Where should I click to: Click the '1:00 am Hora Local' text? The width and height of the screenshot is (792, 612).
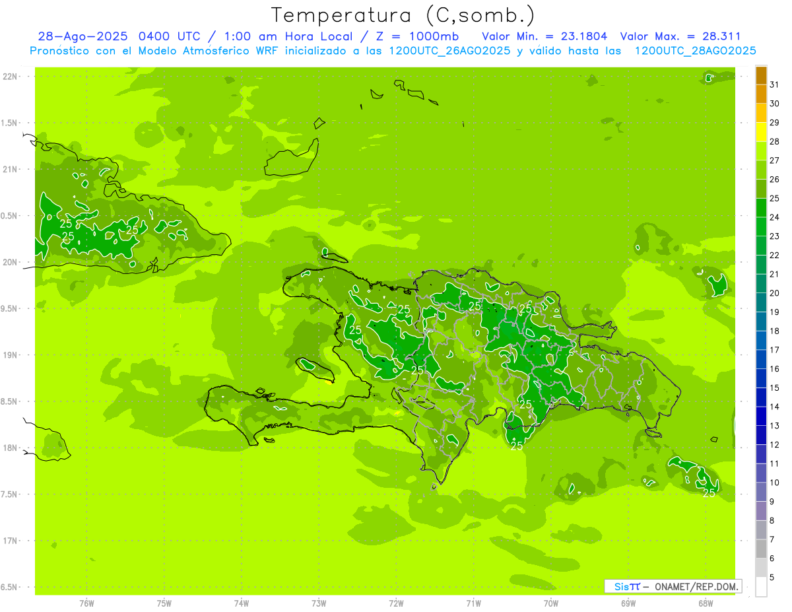point(288,36)
